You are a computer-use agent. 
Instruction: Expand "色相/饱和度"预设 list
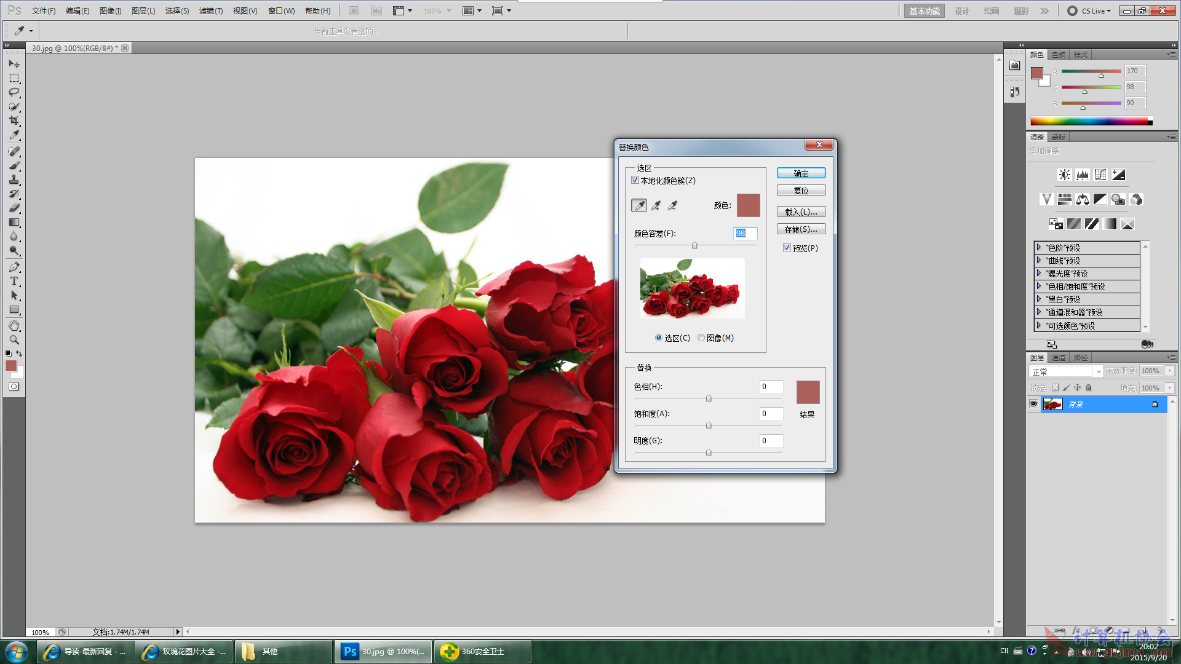[1039, 286]
